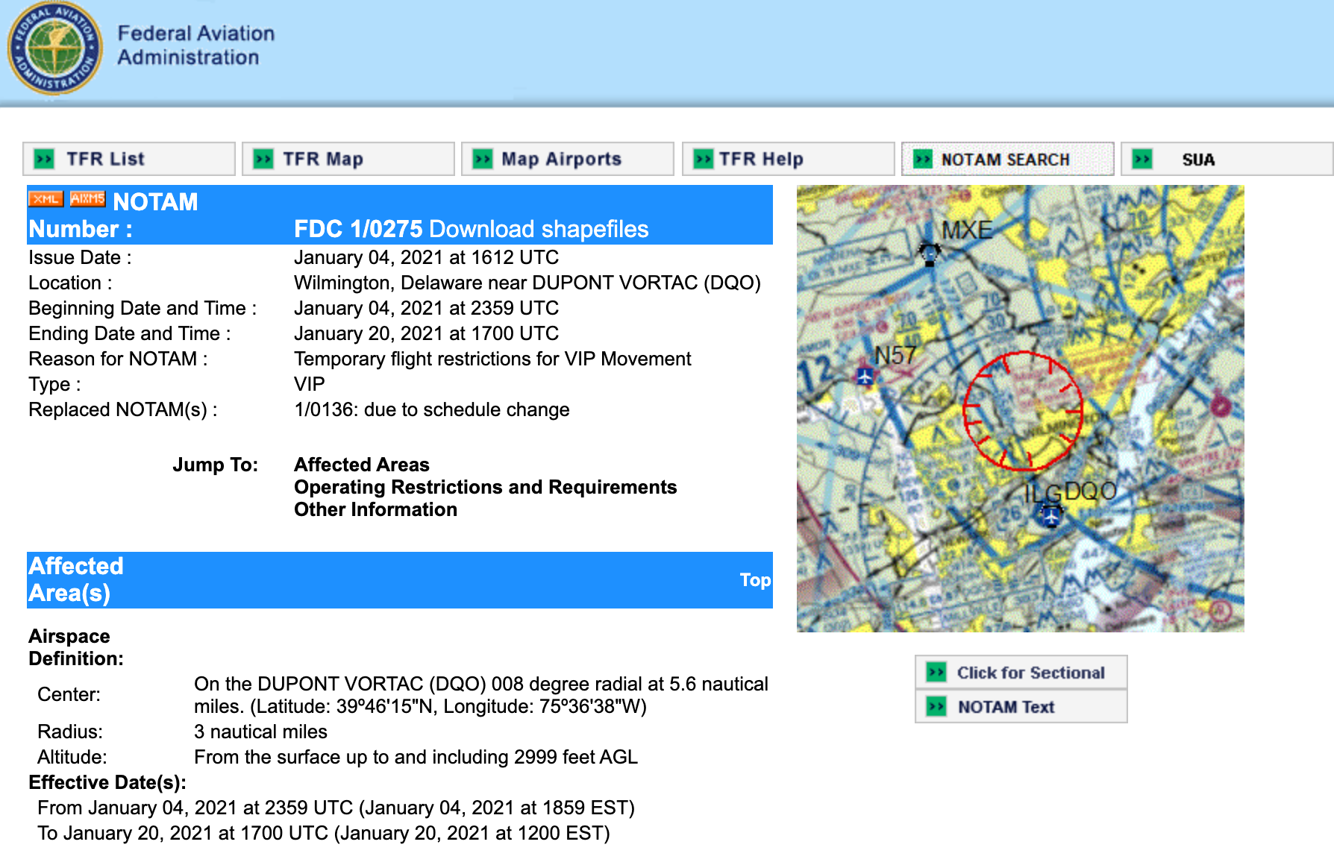Click the green arrow icon beside NOTAM SEARCH
The image size is (1334, 868).
point(923,159)
